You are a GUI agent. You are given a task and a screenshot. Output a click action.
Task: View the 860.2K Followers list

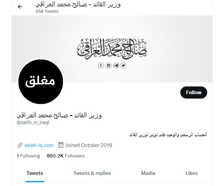click(x=66, y=156)
